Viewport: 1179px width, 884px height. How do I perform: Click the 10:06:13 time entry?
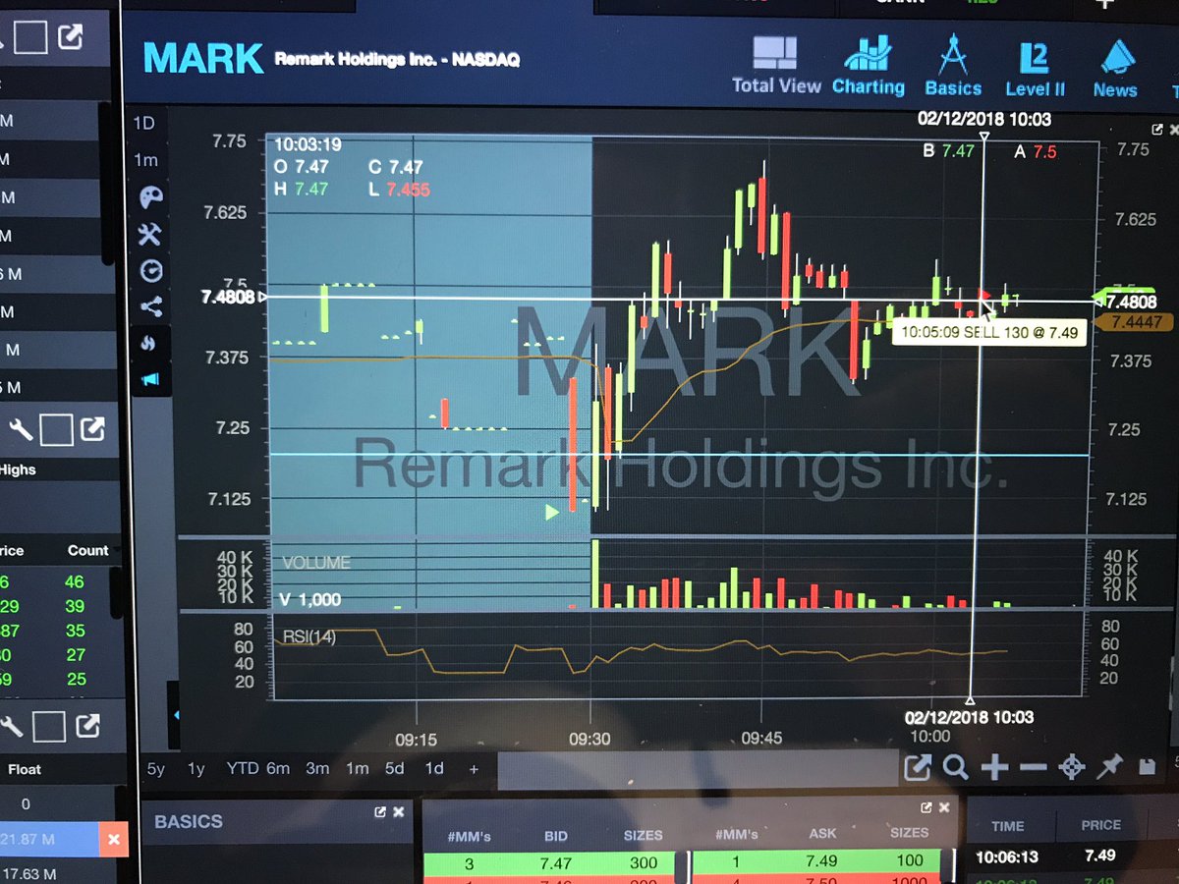pos(1007,856)
